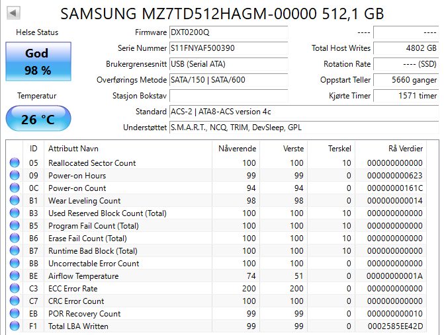Viewport: 444px width, 335px height.
Task: Select the interface field USB (Serial ATA)
Action: [x=228, y=64]
